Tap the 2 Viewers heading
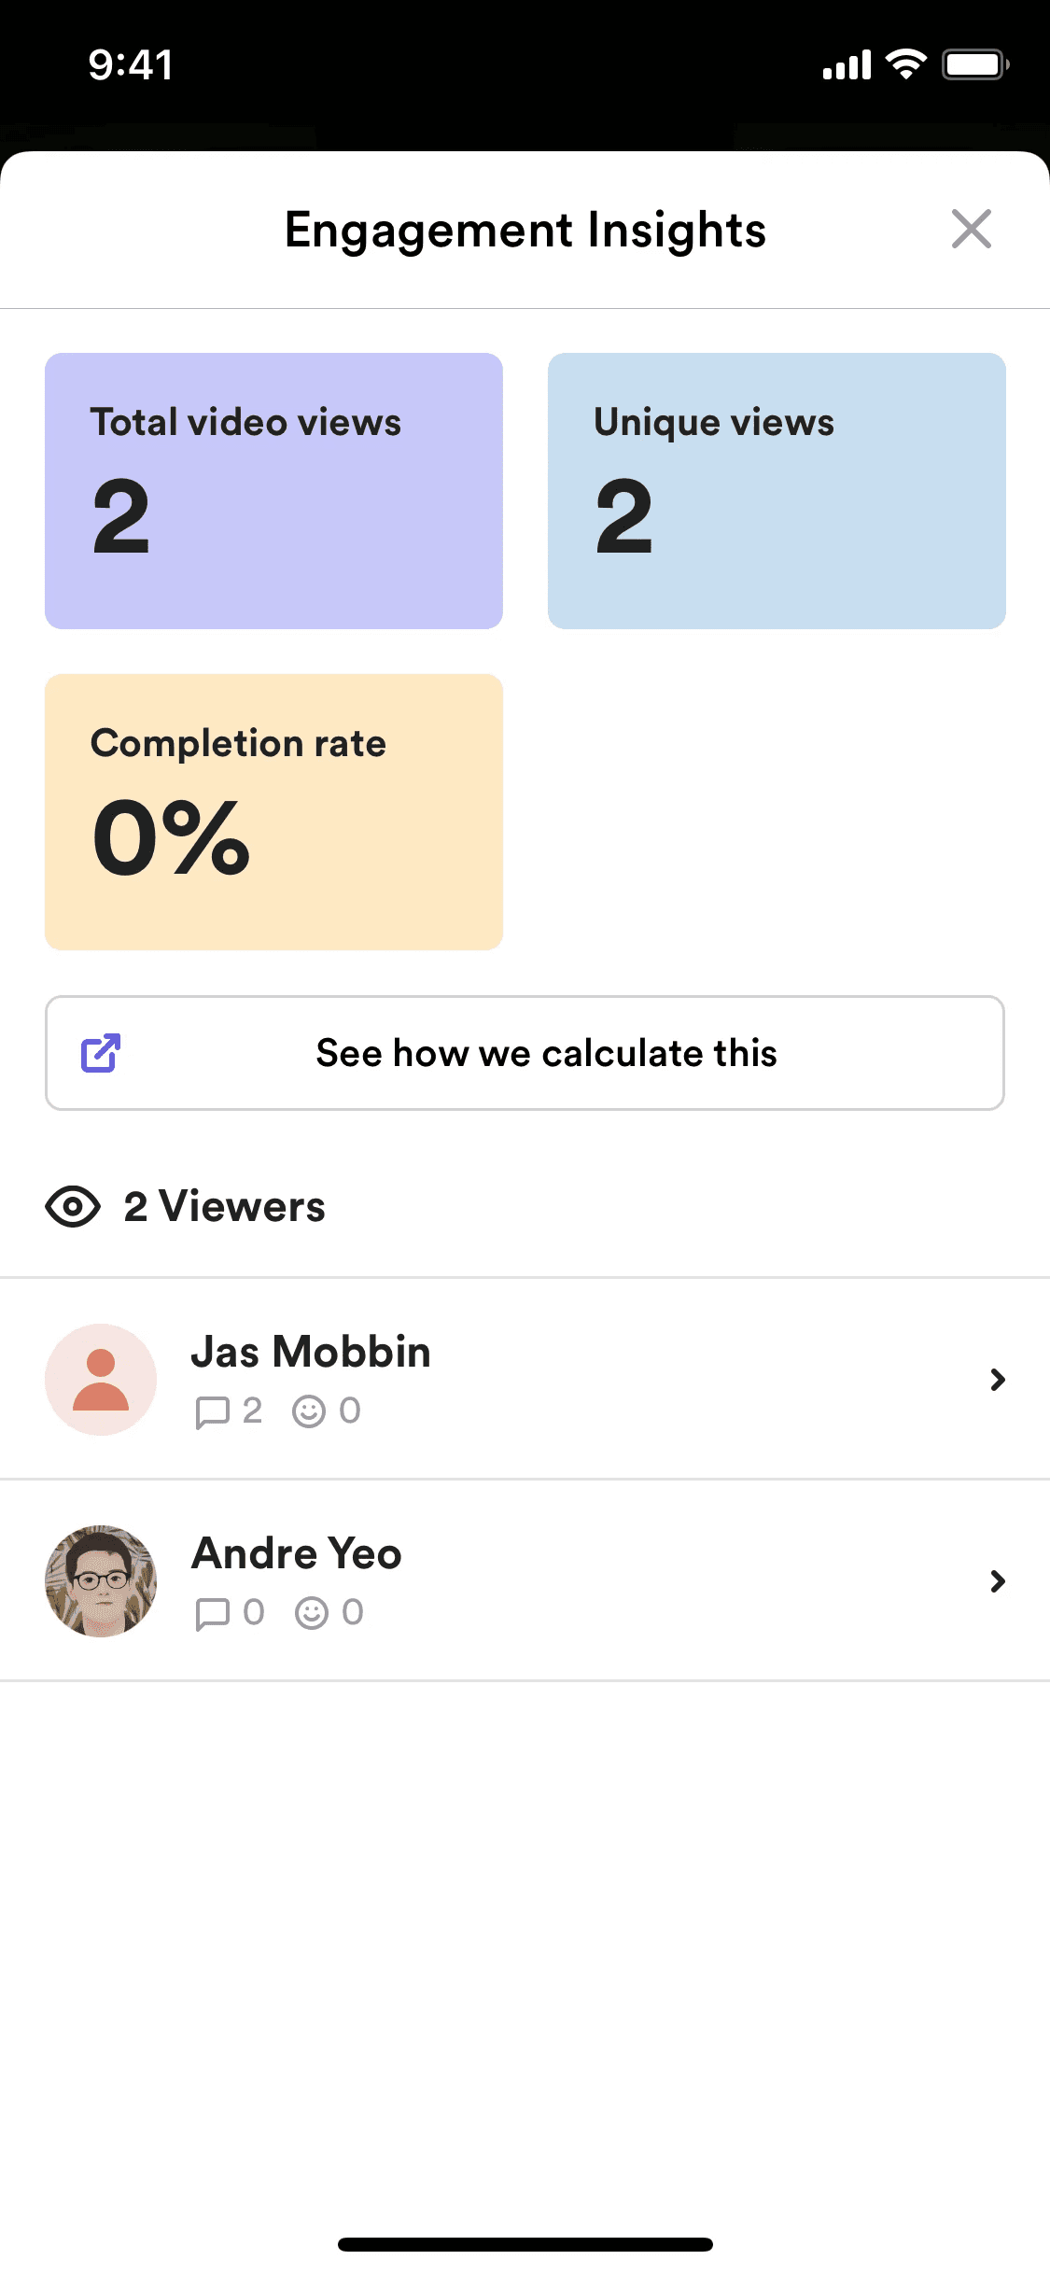 point(224,1206)
